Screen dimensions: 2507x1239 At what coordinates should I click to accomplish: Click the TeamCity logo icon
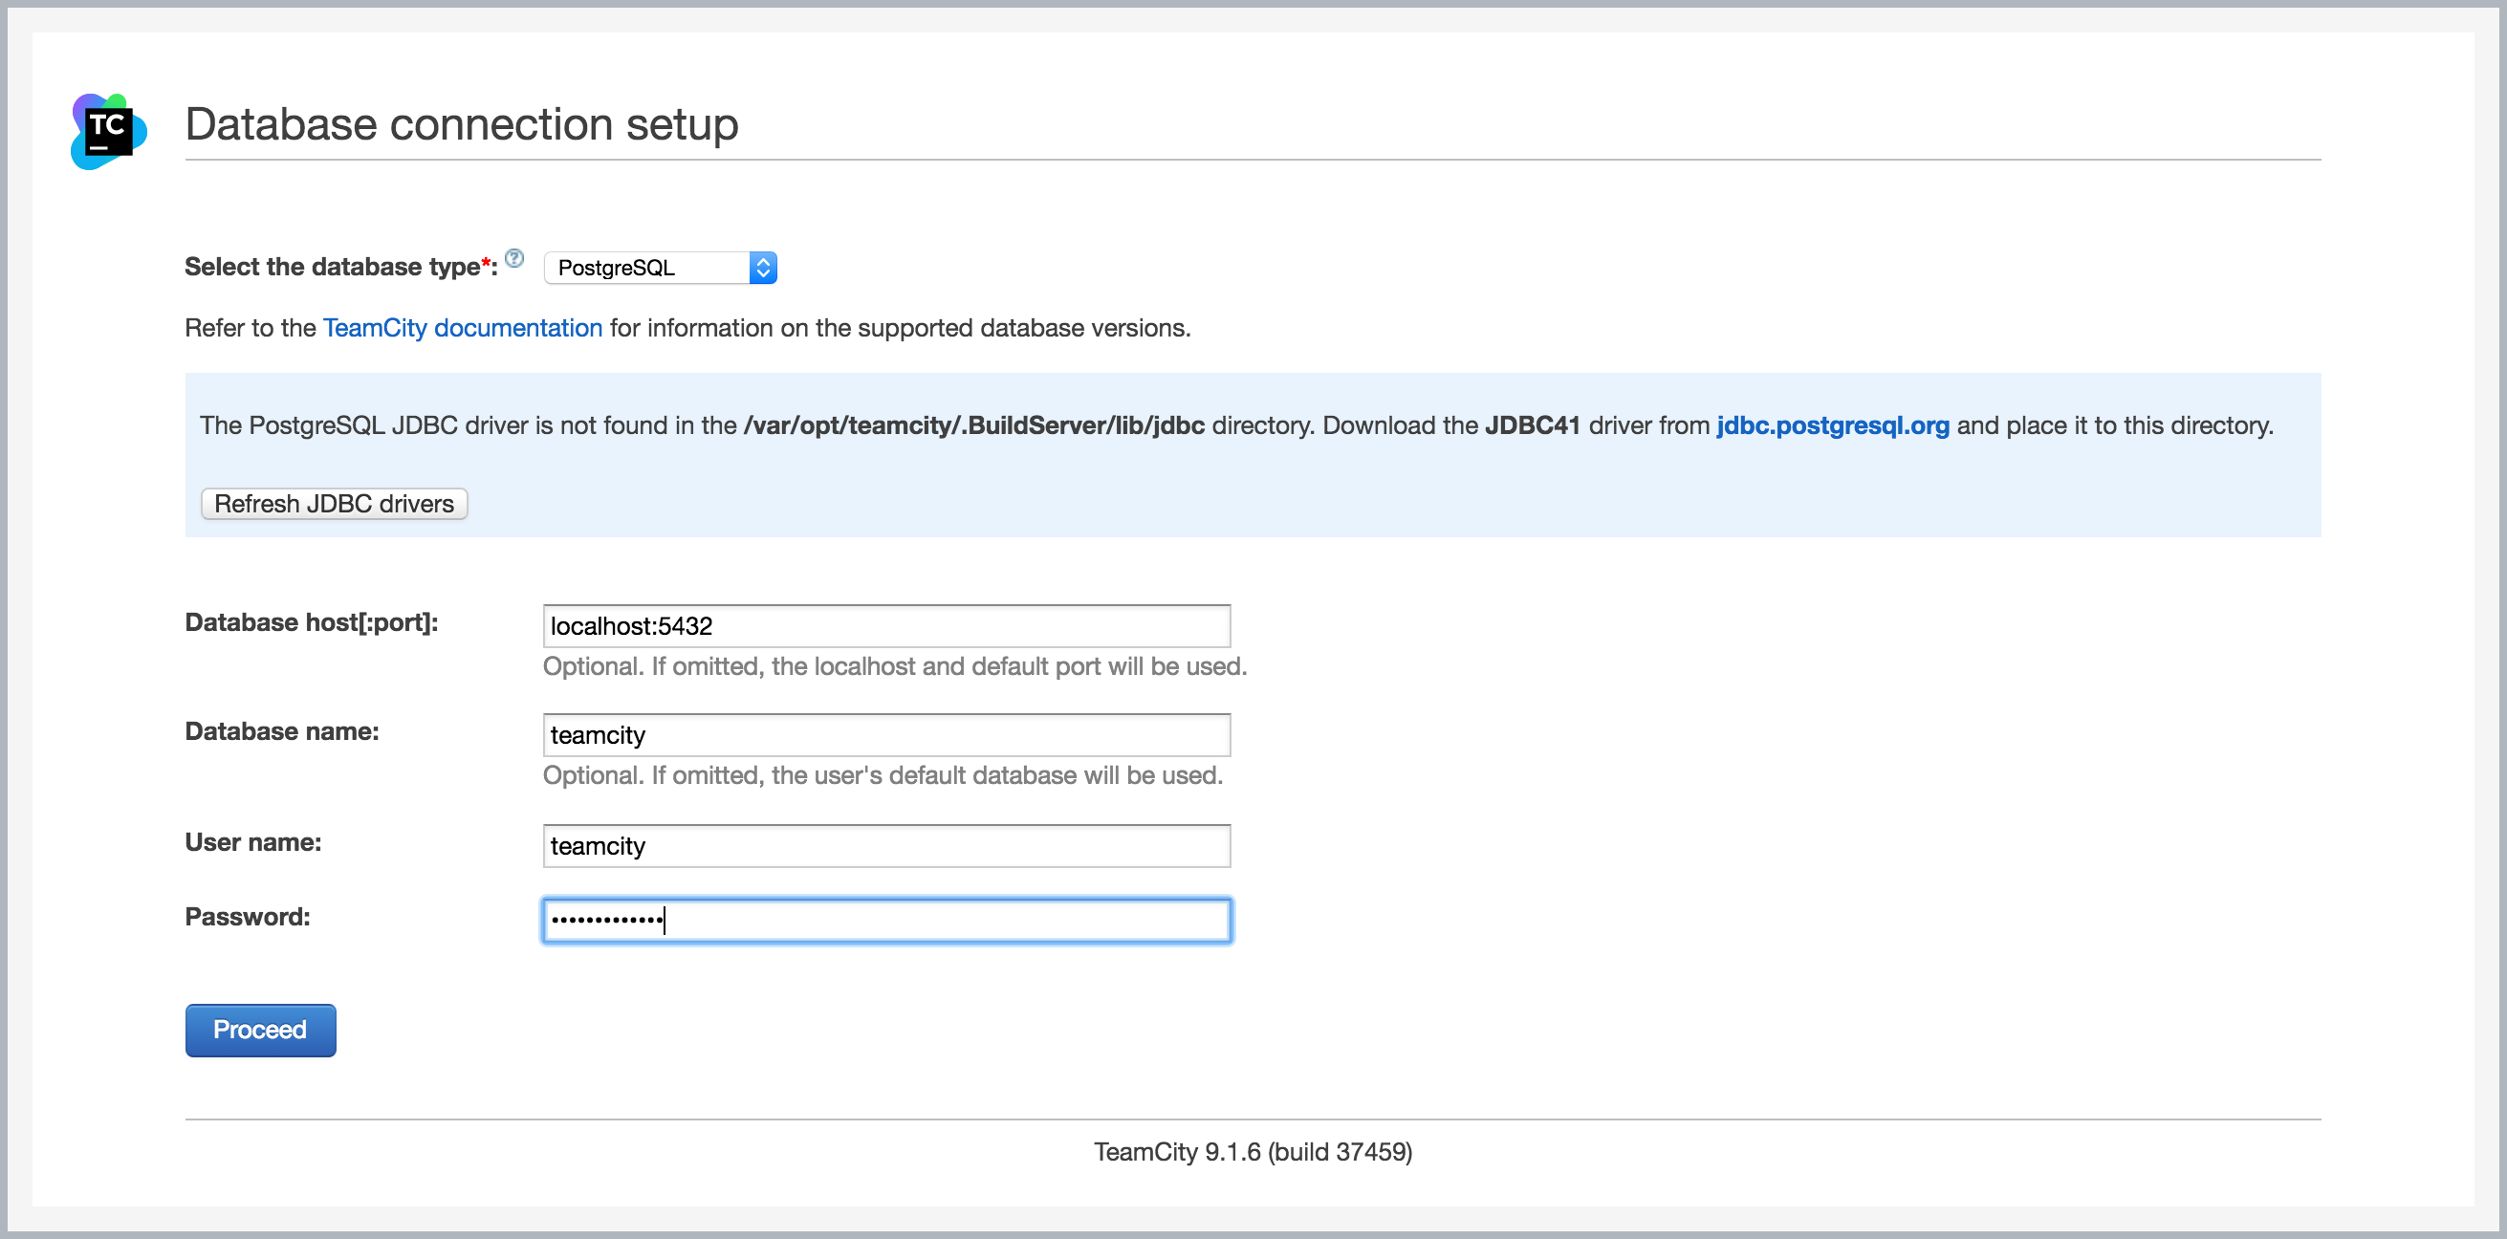[x=108, y=131]
